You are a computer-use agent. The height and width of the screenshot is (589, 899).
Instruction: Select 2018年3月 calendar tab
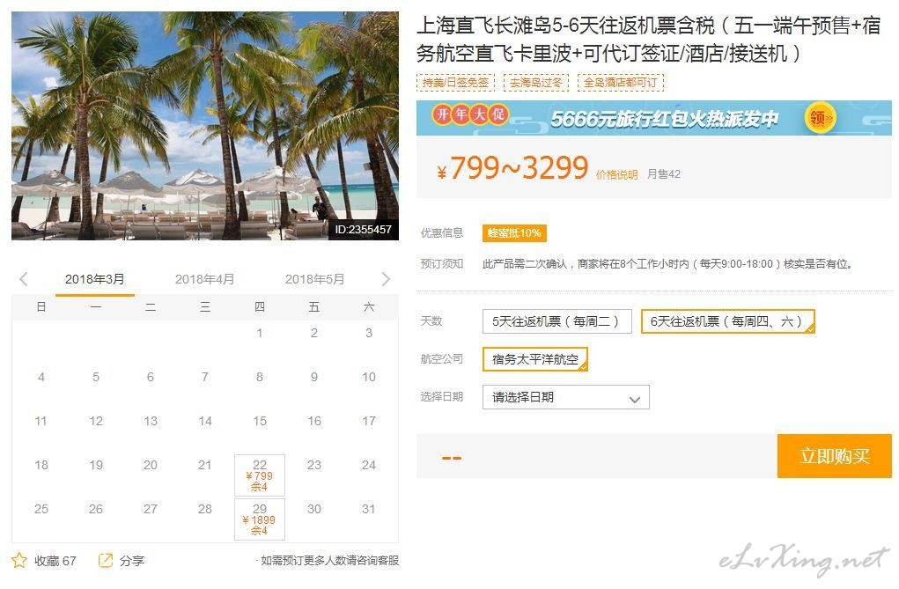point(94,279)
